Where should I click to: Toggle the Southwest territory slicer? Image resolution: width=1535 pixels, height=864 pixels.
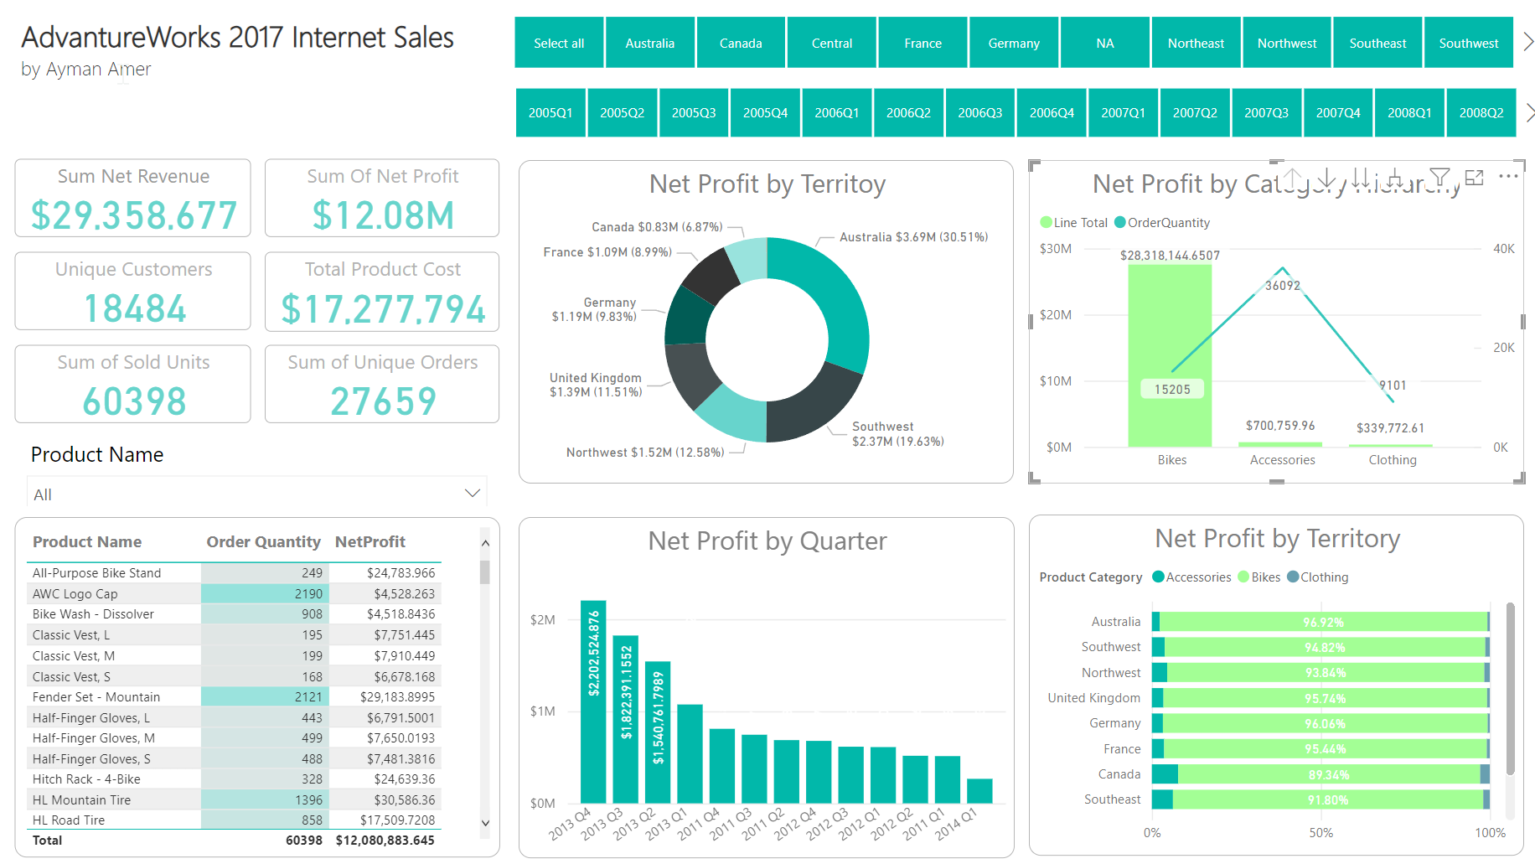point(1468,43)
